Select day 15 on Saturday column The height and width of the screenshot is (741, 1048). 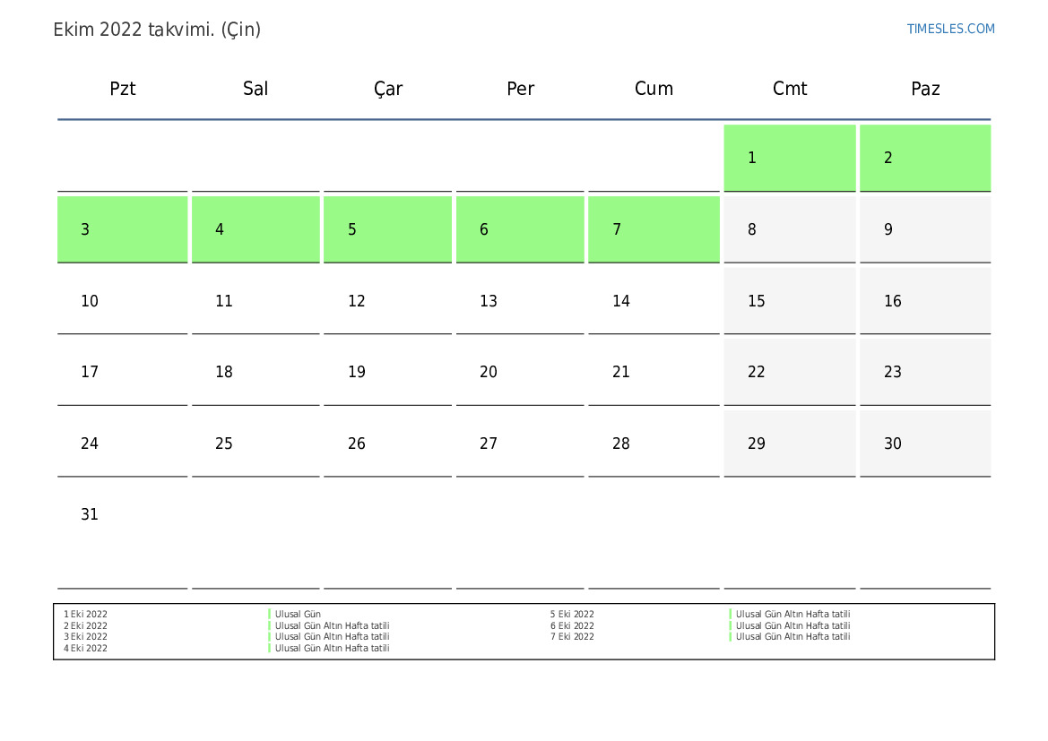pos(789,301)
